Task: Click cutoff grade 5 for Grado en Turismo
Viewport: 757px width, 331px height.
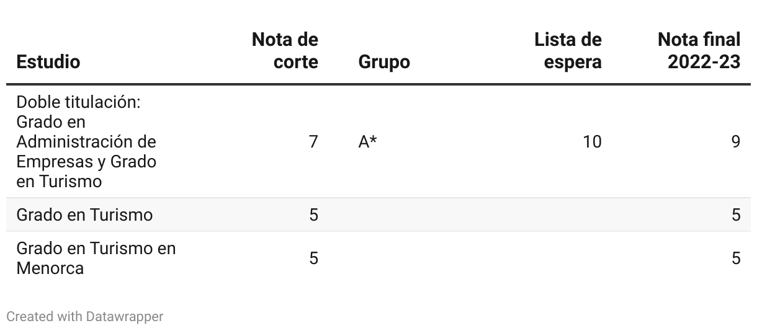Action: [x=313, y=215]
